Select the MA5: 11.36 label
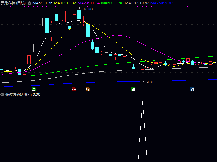The height and width of the screenshot is (162, 217). (x=43, y=3)
